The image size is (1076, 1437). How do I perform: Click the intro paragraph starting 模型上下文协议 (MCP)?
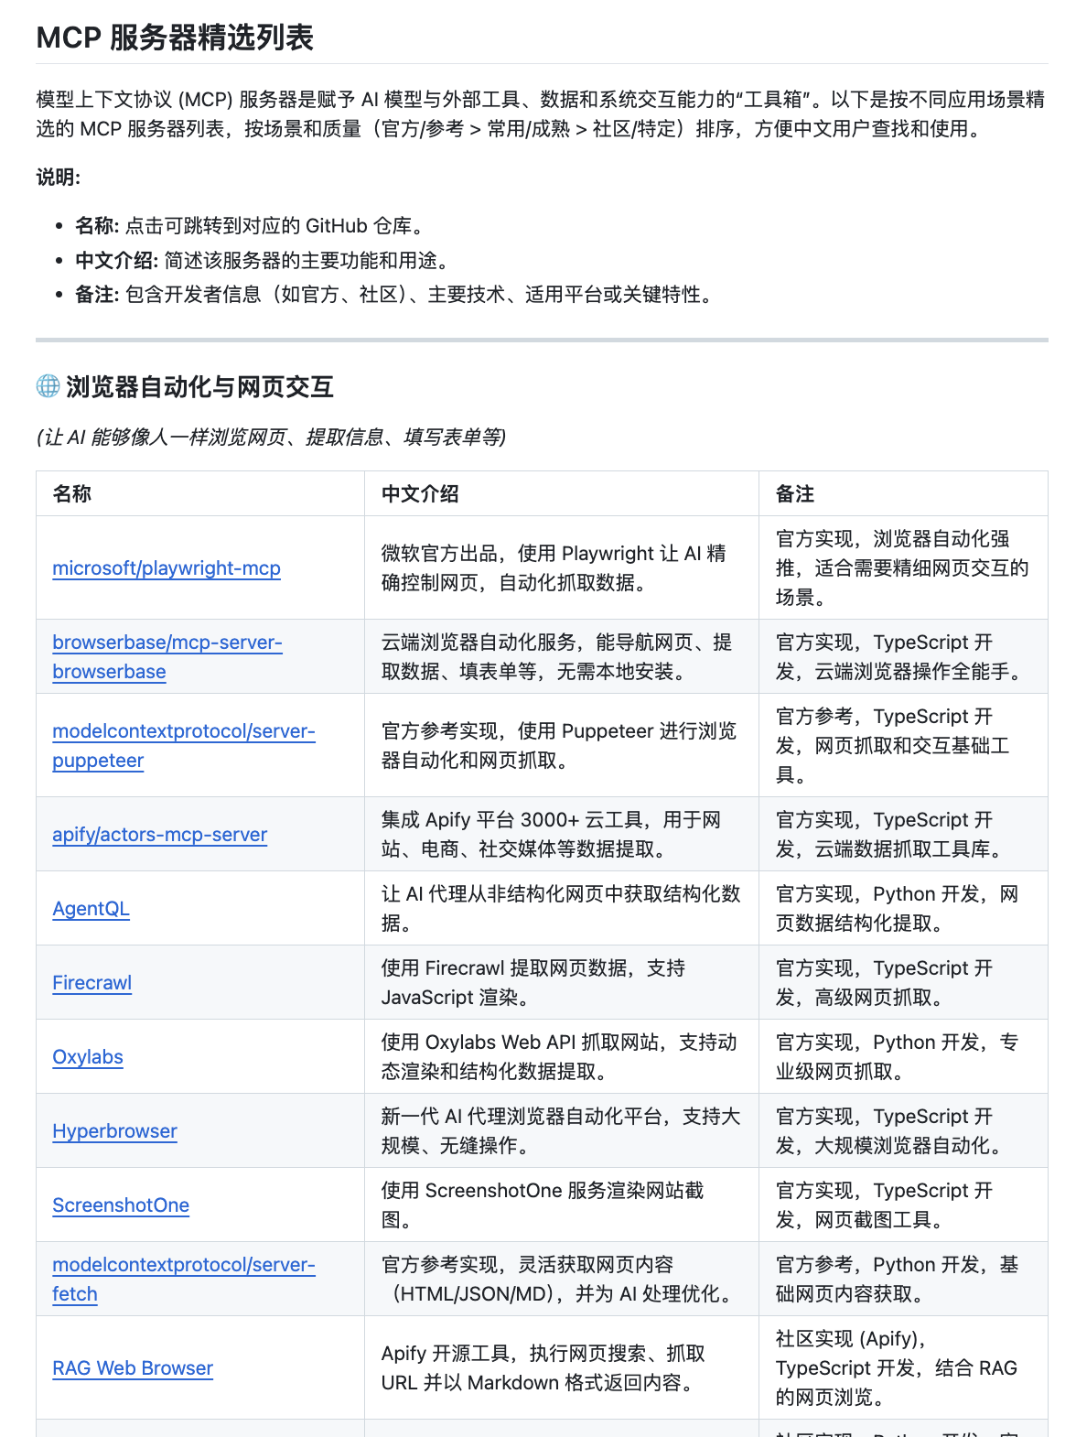[x=541, y=114]
